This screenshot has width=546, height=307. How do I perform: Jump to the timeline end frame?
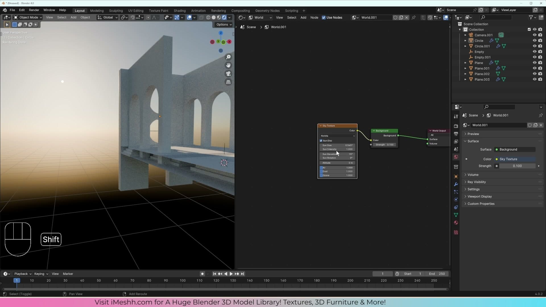[242, 274]
